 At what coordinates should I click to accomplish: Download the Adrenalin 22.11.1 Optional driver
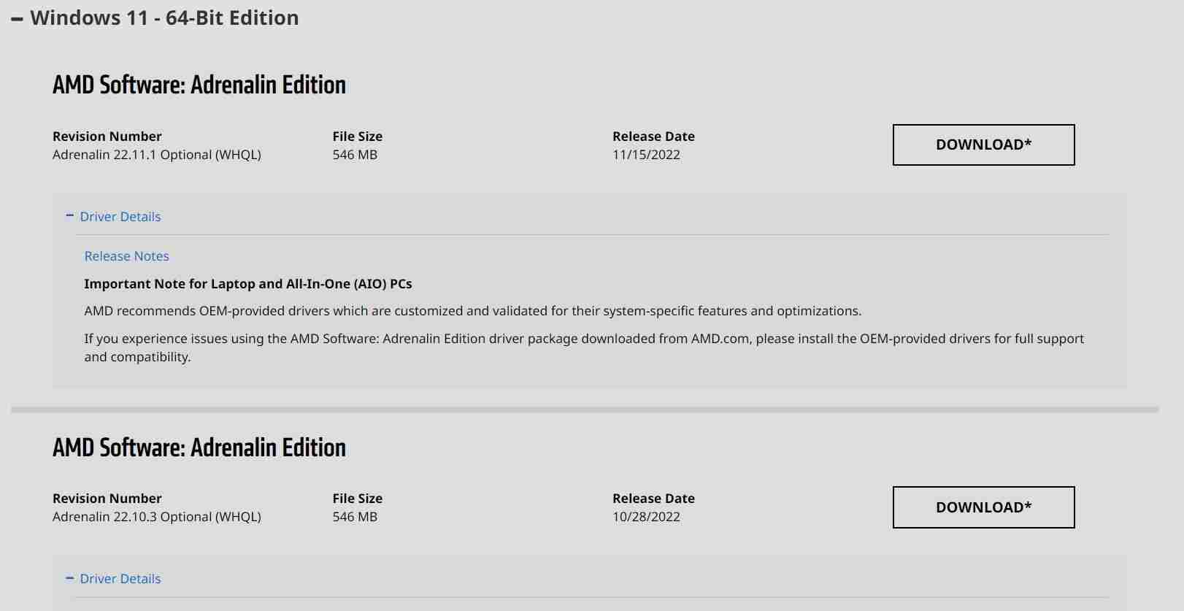(x=983, y=145)
